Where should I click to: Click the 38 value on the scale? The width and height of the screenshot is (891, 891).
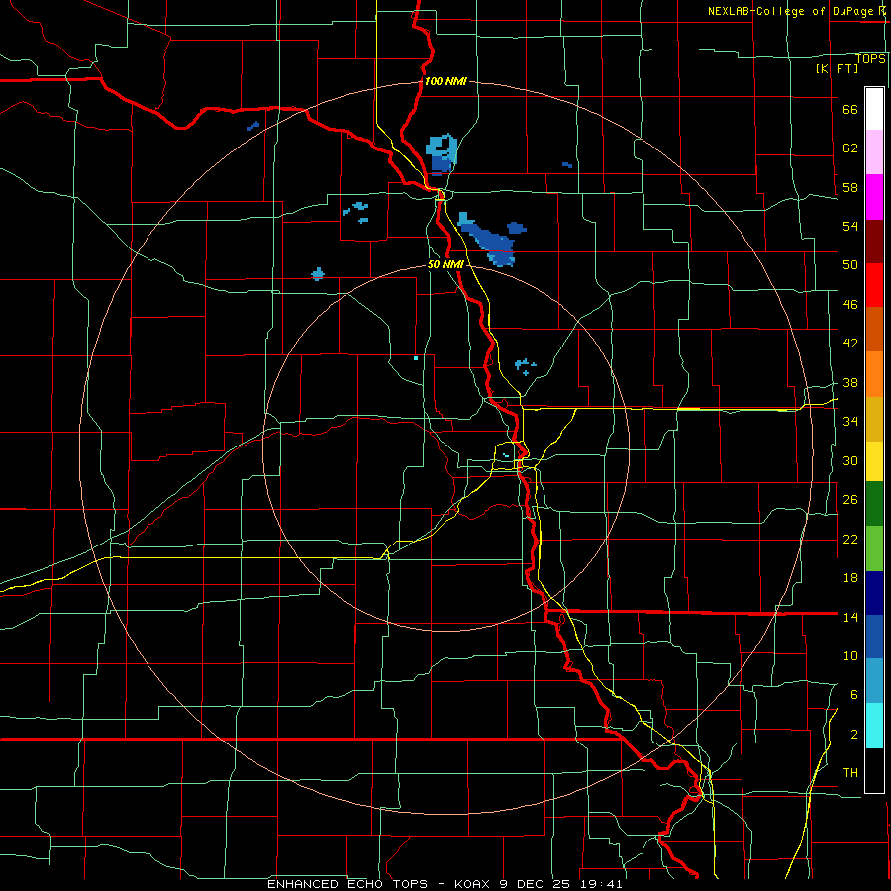click(x=850, y=382)
